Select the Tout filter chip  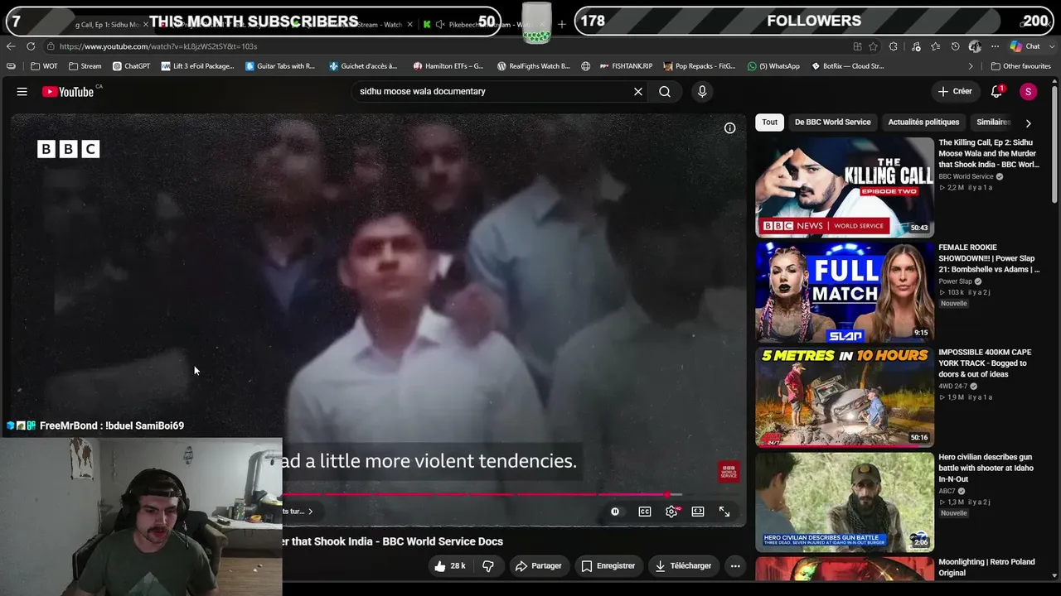pyautogui.click(x=770, y=123)
